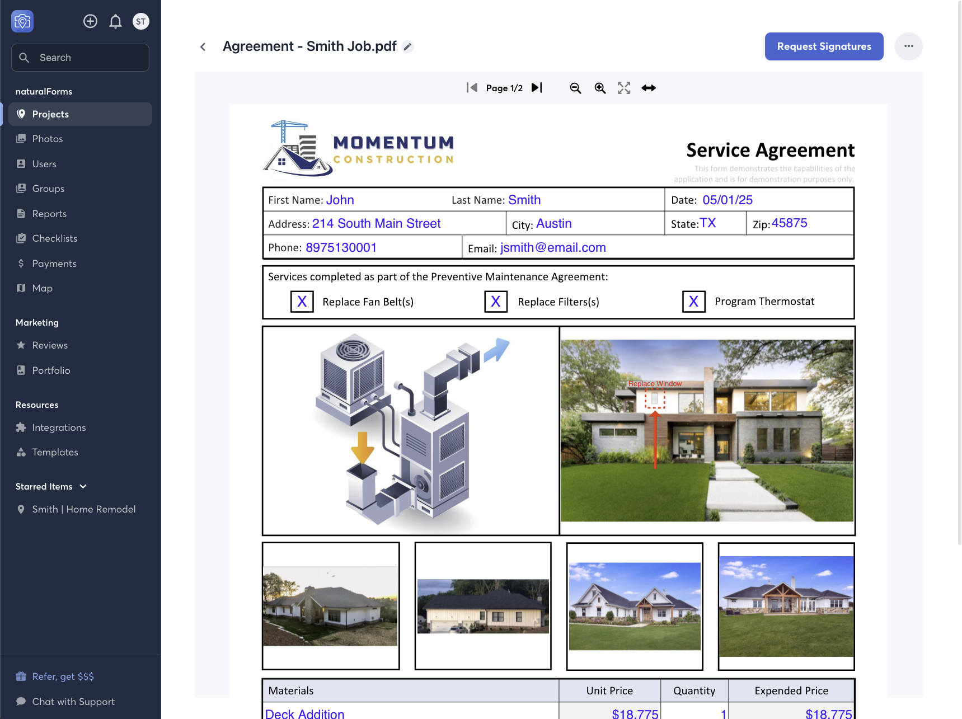Select the rear porch house photo
Screen dimensions: 962x719
tap(786, 606)
